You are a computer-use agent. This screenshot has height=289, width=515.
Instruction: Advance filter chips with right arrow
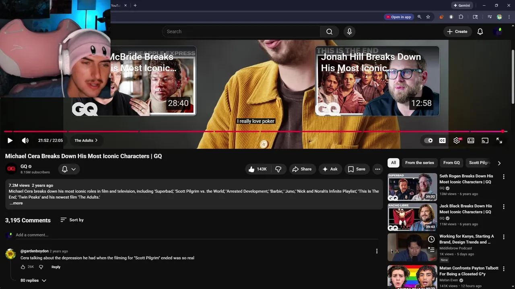[x=499, y=163]
